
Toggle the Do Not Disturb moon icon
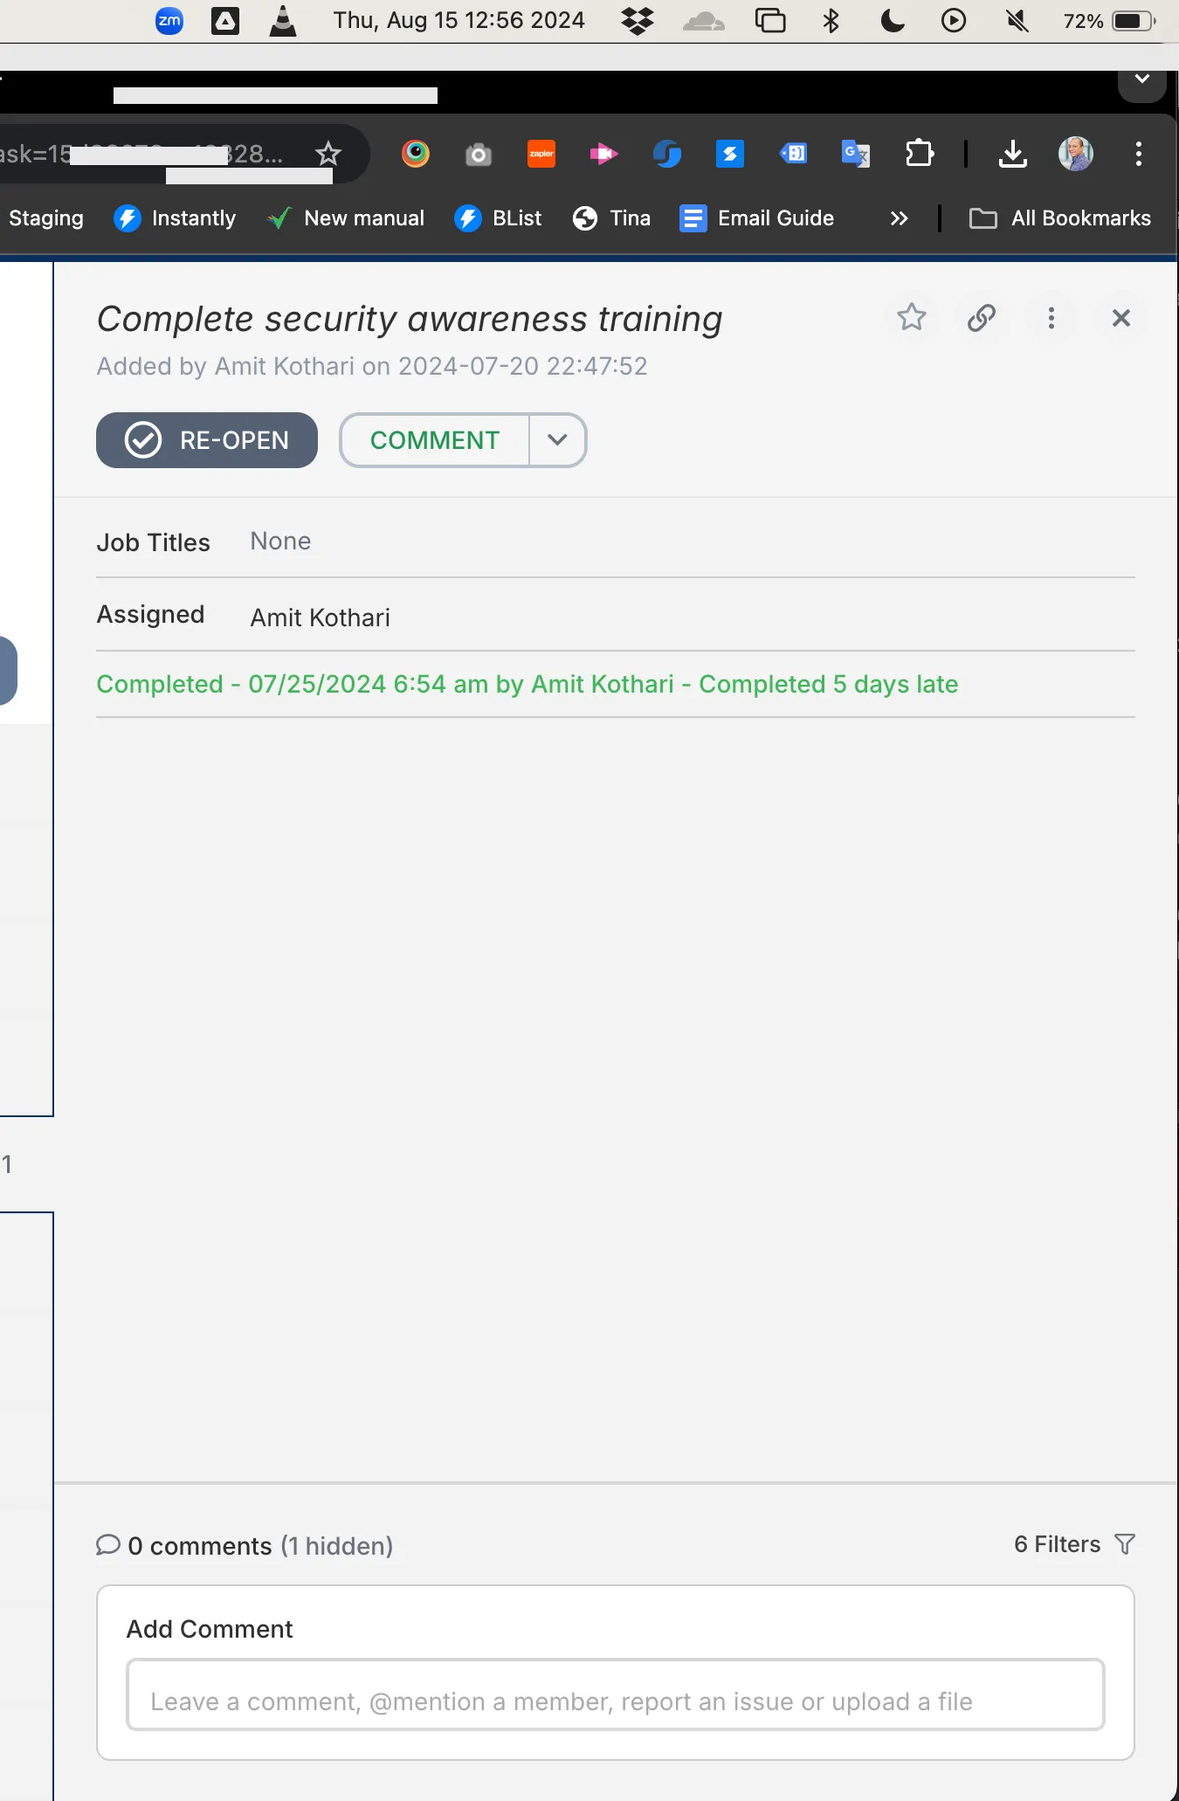coord(892,20)
